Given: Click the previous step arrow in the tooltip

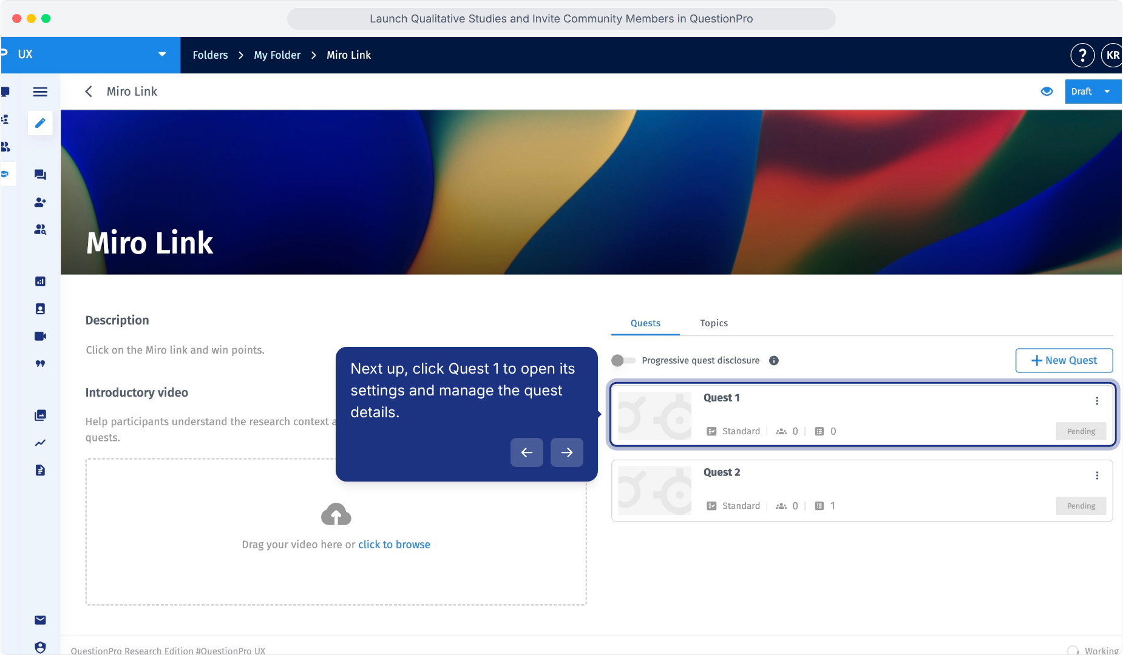Looking at the screenshot, I should 527,452.
